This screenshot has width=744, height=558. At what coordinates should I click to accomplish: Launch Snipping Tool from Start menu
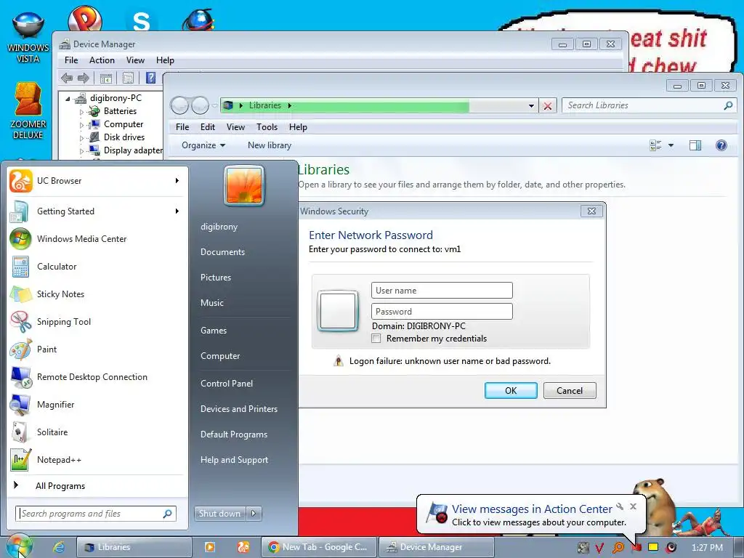click(97, 322)
